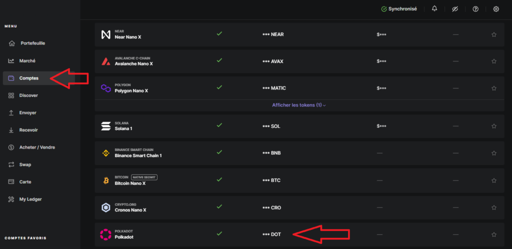Click the Polkadot pink logo icon
Screen dimensions: 512x249
click(105, 234)
